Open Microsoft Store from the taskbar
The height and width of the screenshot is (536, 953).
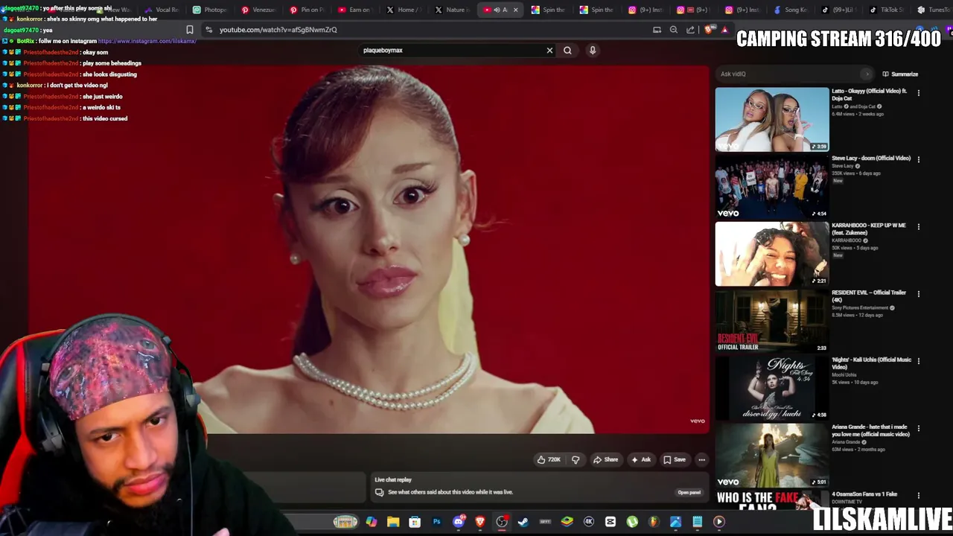tap(415, 522)
